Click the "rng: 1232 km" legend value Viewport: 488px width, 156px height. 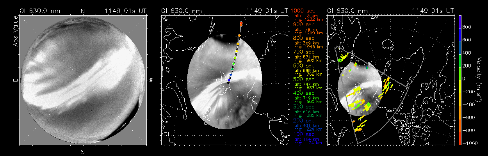pos(310,19)
